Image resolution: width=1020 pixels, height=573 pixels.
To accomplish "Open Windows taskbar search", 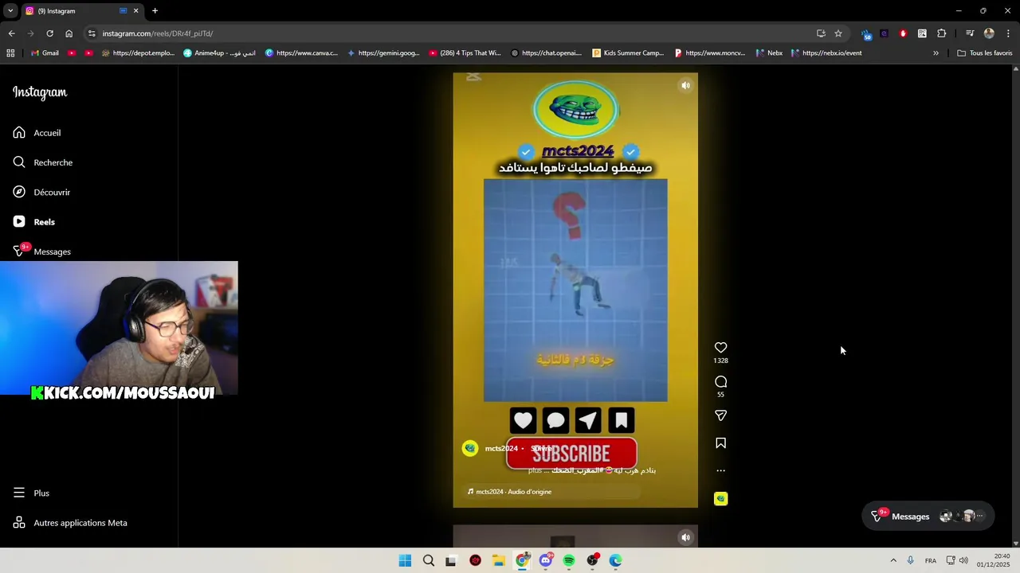I will point(429,560).
